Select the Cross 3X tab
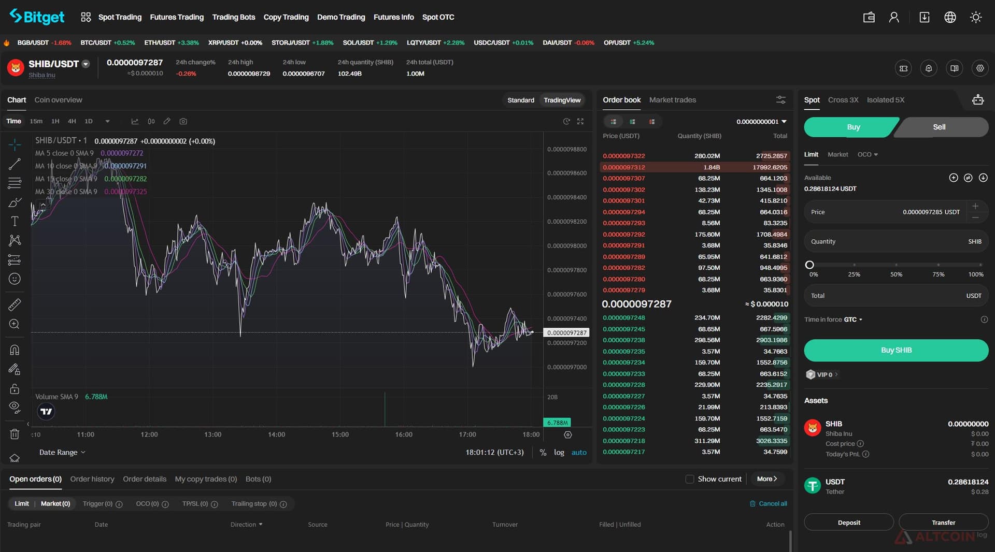 [x=843, y=100]
